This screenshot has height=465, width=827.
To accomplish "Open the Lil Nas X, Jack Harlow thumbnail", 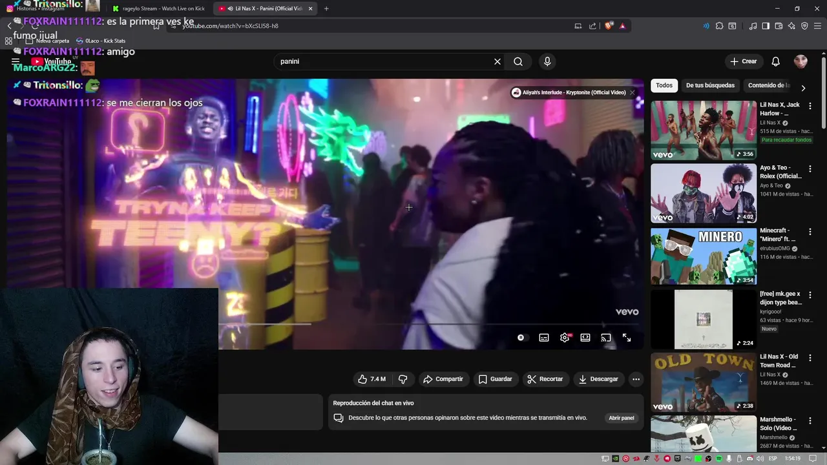I will 704,130.
